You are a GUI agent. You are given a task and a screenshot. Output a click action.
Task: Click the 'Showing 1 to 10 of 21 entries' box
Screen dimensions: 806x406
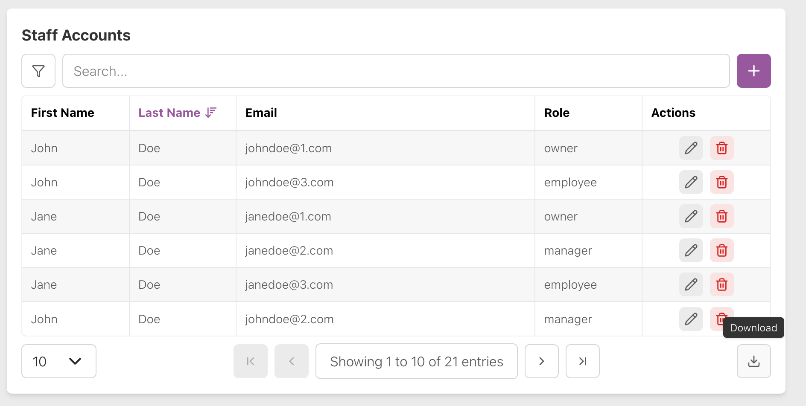(x=416, y=361)
